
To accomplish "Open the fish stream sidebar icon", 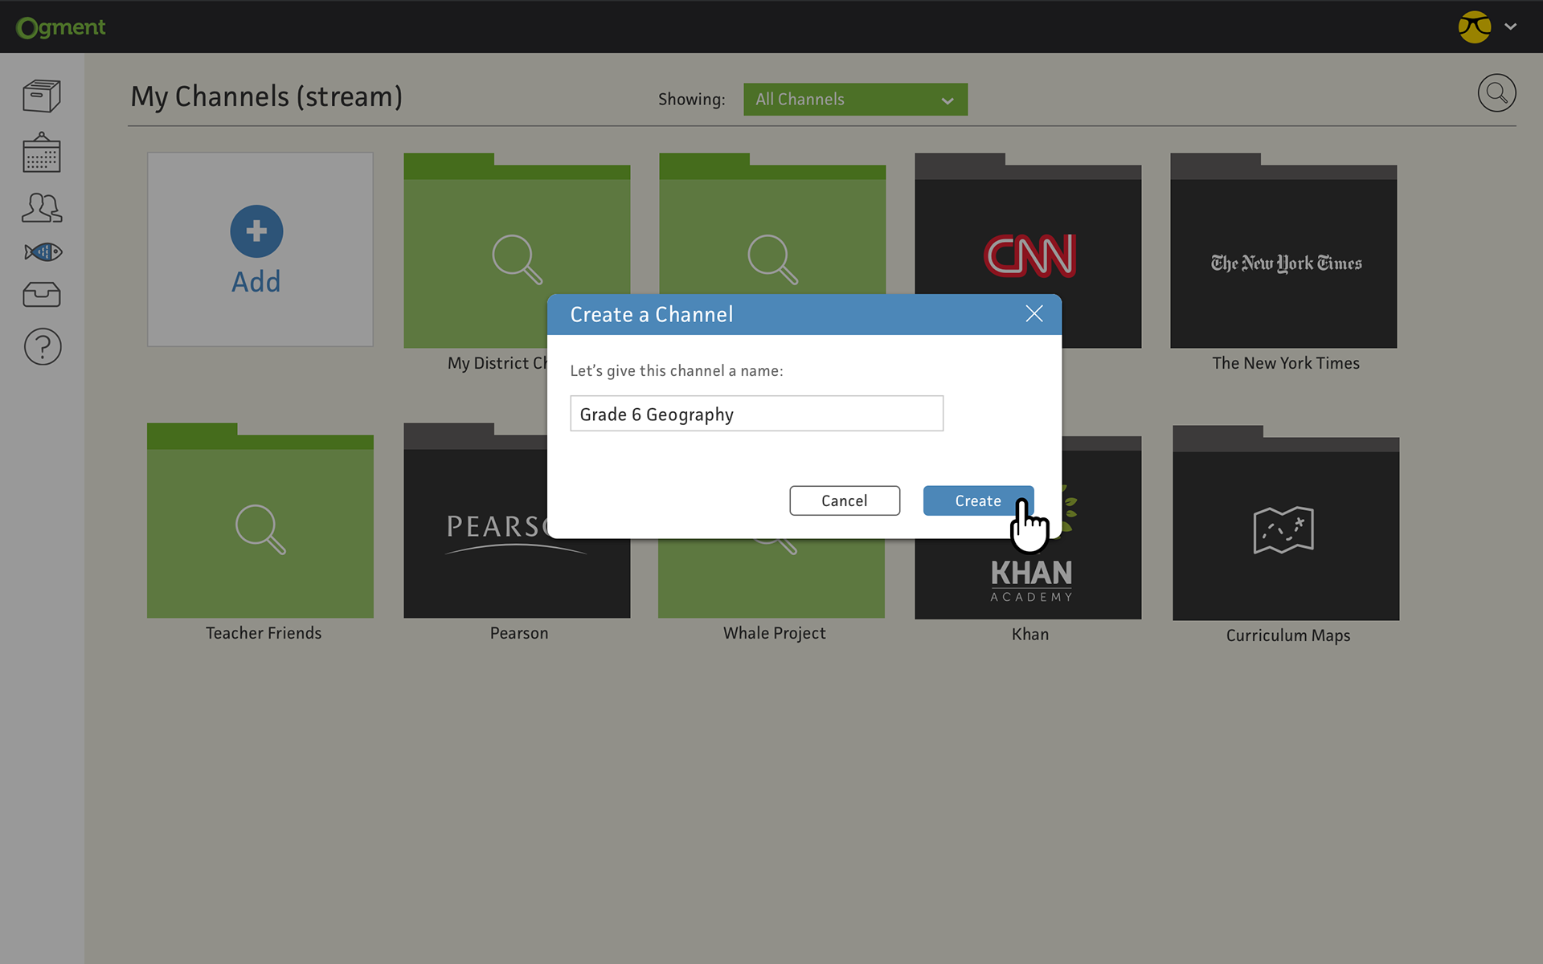I will pyautogui.click(x=43, y=252).
